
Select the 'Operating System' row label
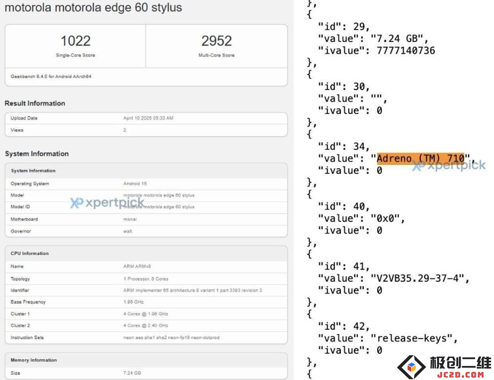coord(30,184)
